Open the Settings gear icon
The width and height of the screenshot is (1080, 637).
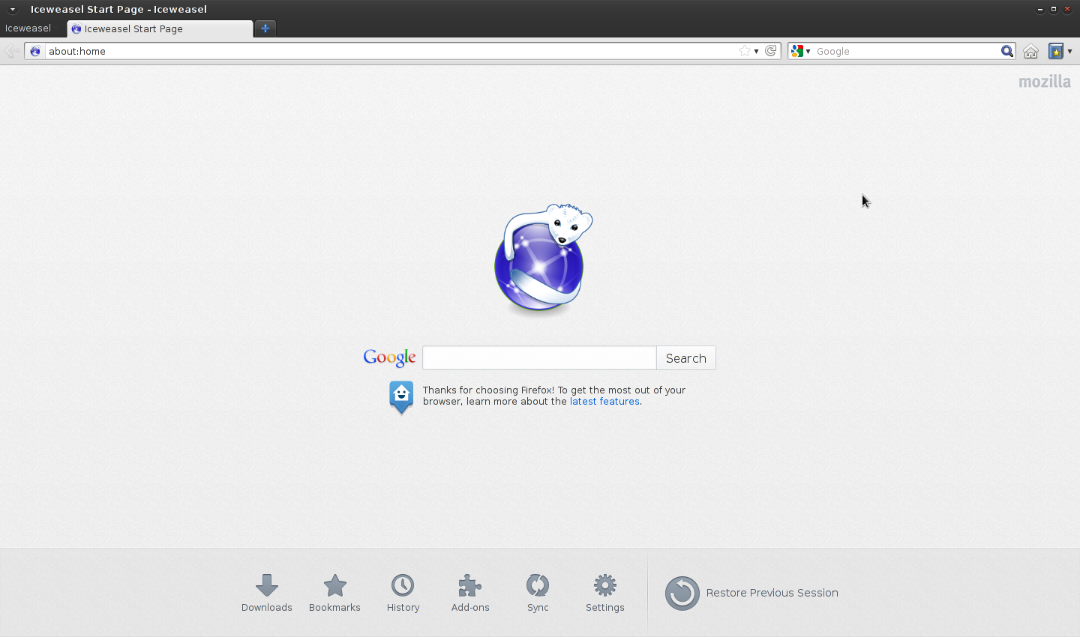pyautogui.click(x=605, y=585)
